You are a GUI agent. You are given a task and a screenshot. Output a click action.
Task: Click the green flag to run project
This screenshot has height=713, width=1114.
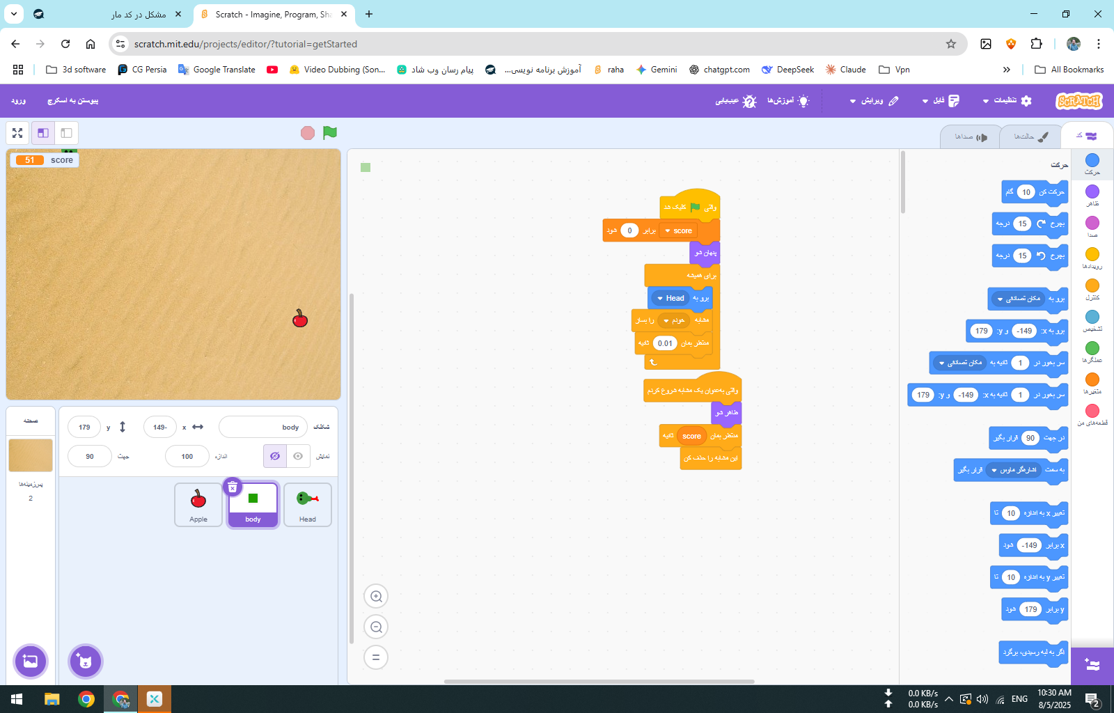(330, 132)
